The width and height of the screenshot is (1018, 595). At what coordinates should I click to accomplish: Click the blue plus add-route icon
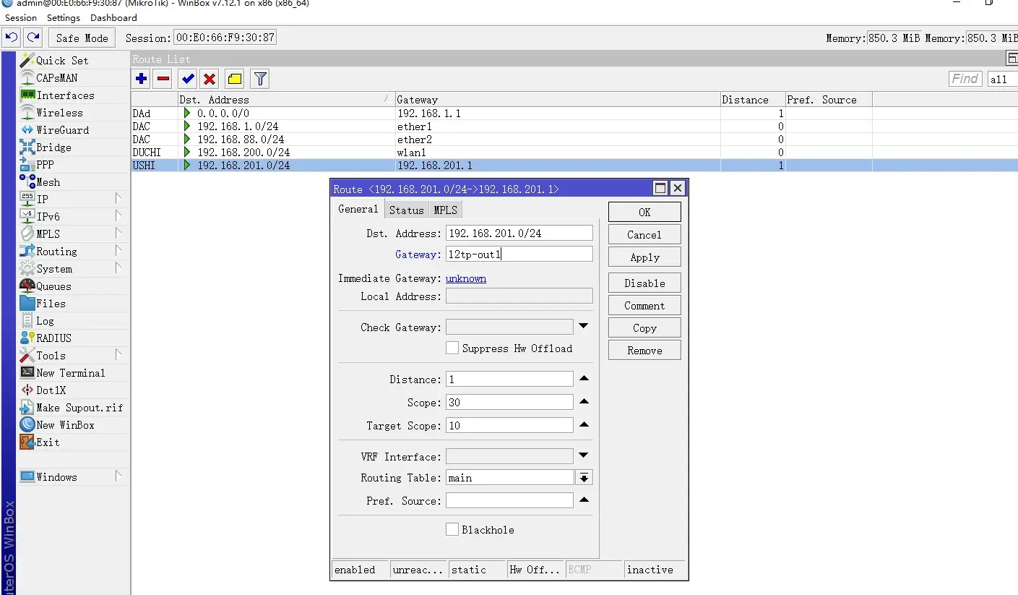[141, 79]
